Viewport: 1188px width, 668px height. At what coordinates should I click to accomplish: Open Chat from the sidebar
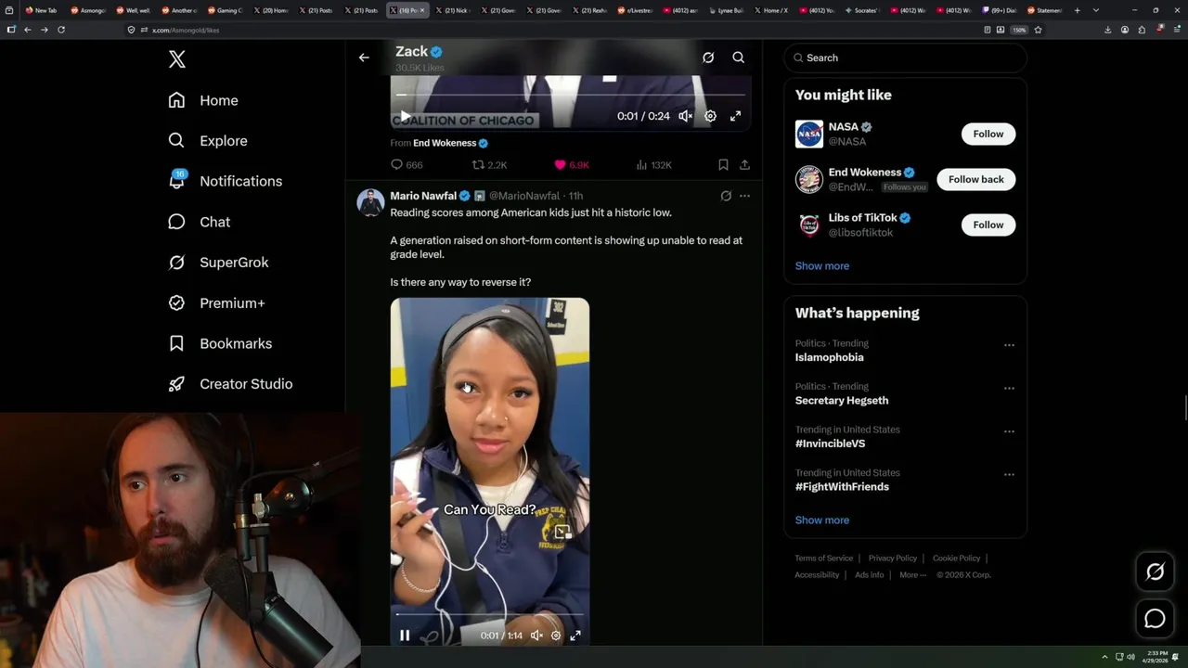click(x=199, y=222)
